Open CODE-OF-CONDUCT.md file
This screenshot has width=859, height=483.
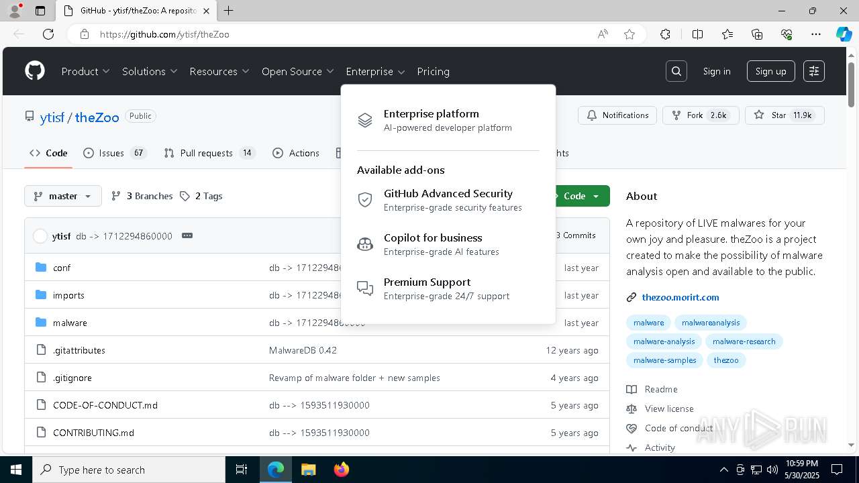(x=105, y=405)
